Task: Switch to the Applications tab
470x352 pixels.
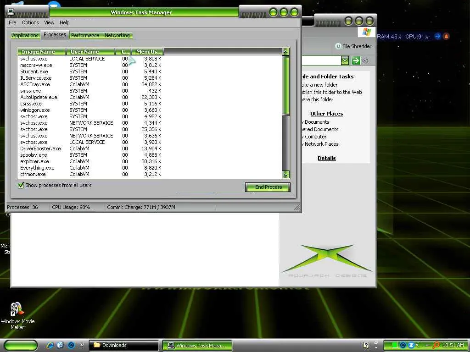Action: [x=25, y=35]
